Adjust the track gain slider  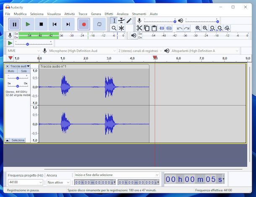pyautogui.click(x=18, y=78)
